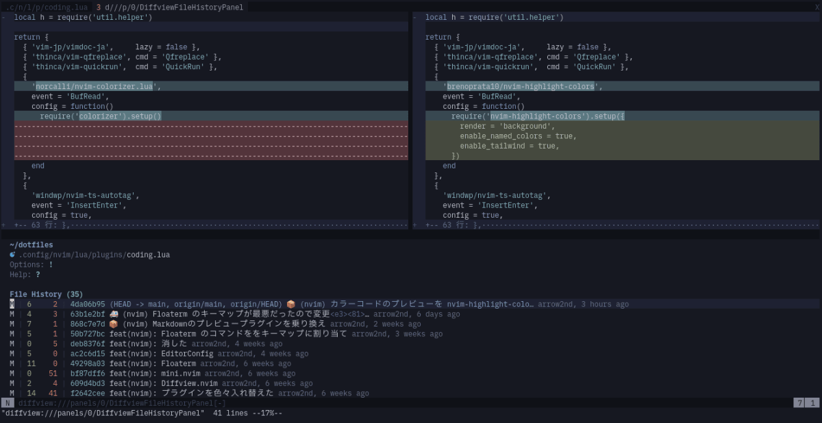
Task: Click 'feat(nvim): EditorConfig' commit message
Action: pyautogui.click(x=162, y=354)
